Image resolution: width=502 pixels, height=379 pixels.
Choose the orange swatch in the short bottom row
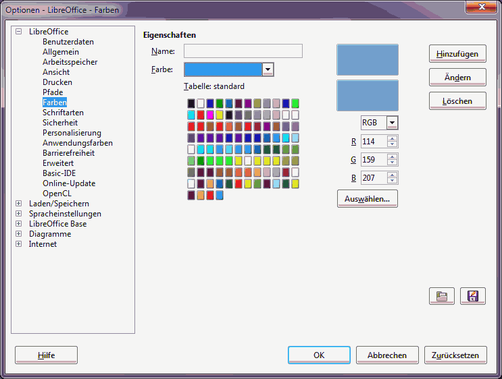point(201,196)
